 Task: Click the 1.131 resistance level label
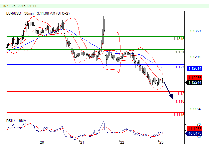[180, 52]
